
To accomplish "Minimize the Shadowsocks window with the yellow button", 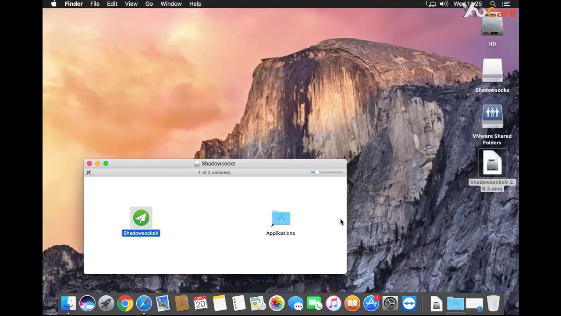I will pos(98,163).
